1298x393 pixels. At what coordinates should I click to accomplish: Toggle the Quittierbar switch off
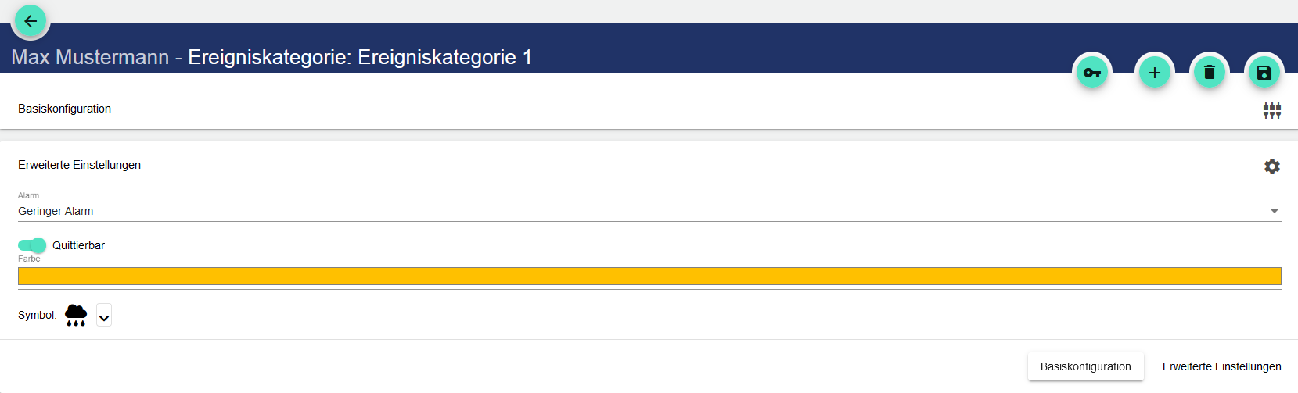click(x=32, y=245)
